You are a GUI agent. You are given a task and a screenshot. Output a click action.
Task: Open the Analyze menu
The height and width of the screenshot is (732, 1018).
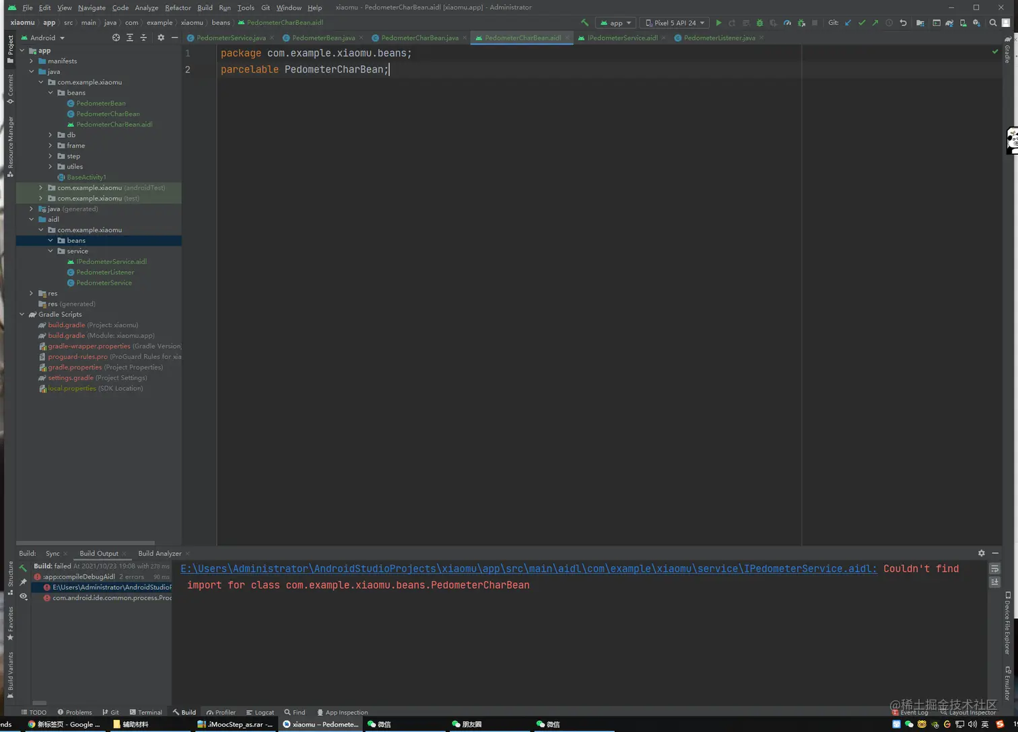pos(146,7)
